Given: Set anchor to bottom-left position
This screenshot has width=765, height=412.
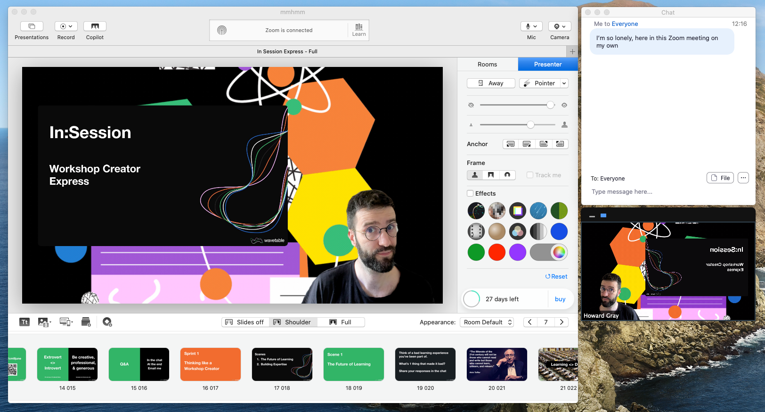Looking at the screenshot, I should point(510,144).
